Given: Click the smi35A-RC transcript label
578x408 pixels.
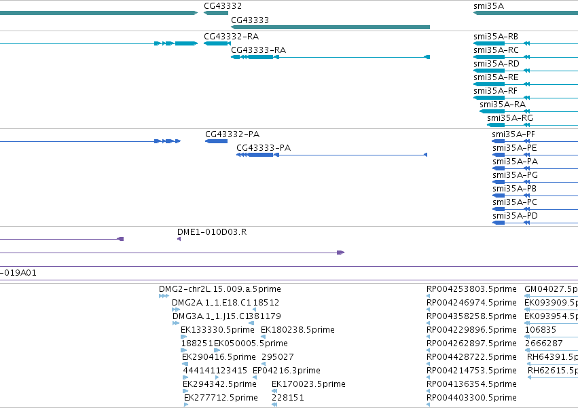Looking at the screenshot, I should click(496, 50).
